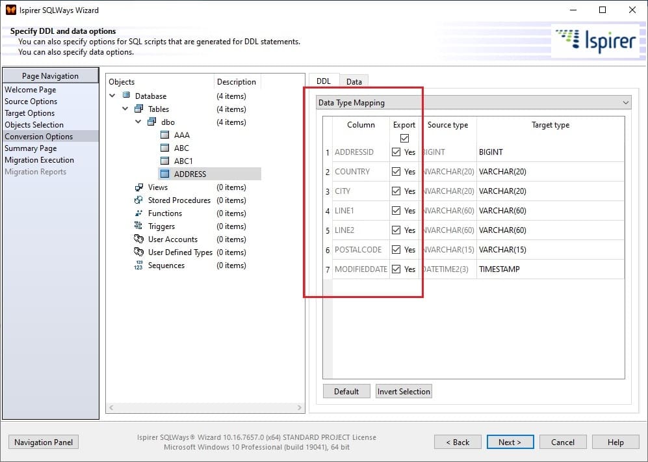Click the Invert Selection button

coord(404,391)
